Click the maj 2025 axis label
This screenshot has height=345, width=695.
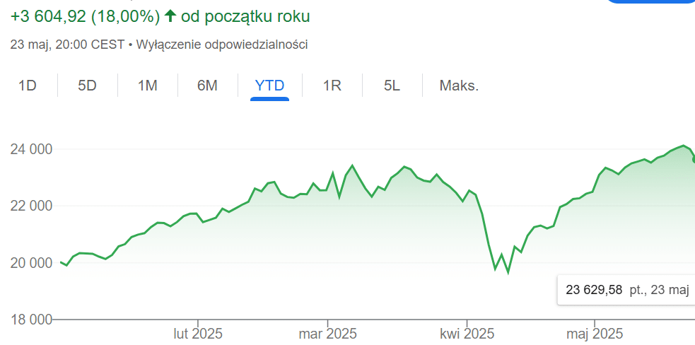click(x=594, y=332)
